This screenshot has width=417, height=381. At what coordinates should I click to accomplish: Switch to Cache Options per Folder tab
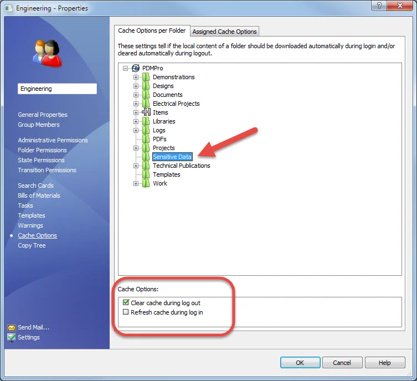click(x=152, y=30)
